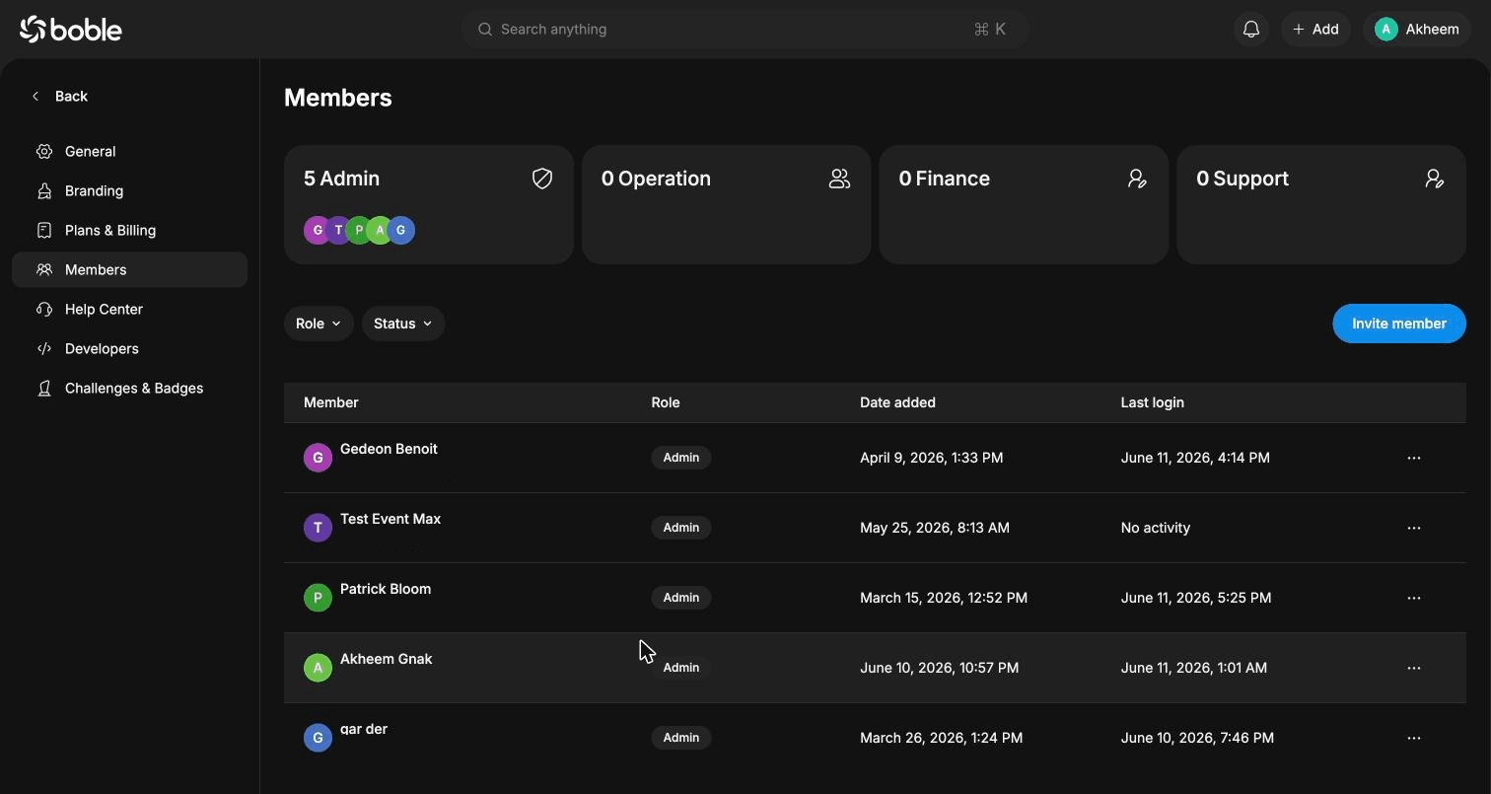Click the Member column header

click(331, 402)
